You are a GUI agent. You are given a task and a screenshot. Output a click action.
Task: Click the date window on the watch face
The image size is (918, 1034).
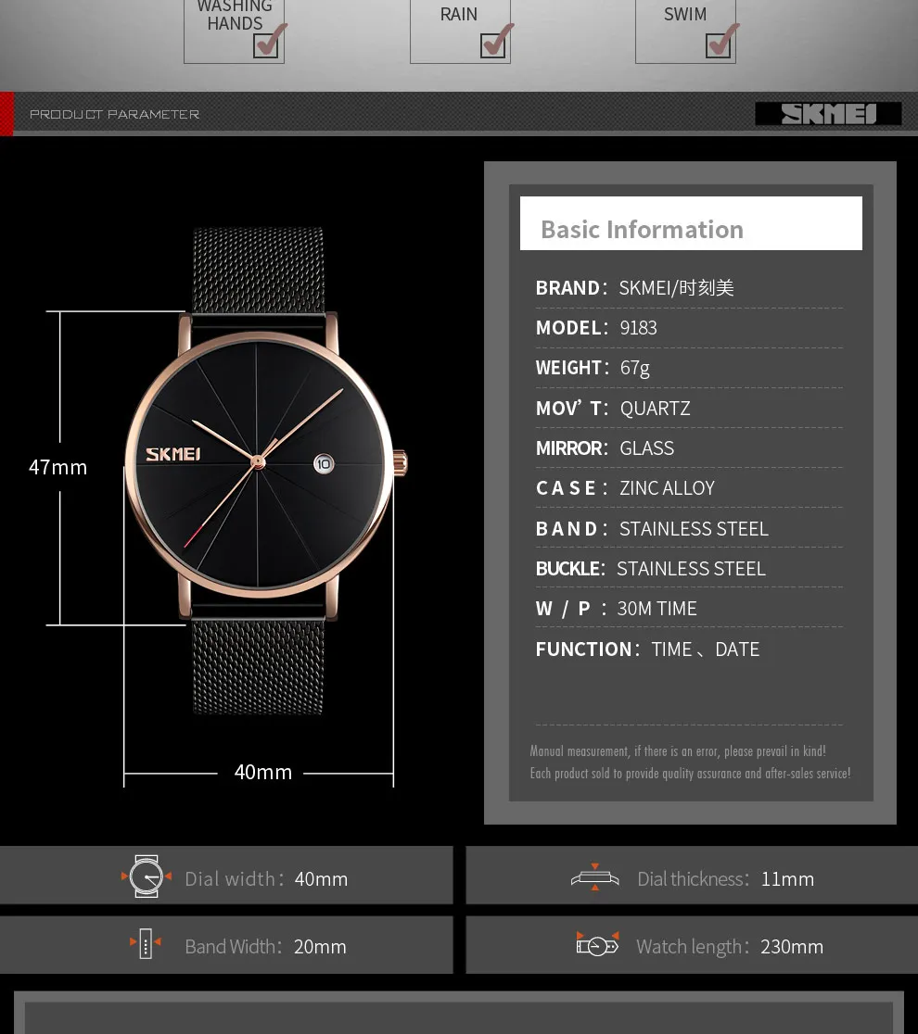(x=324, y=463)
